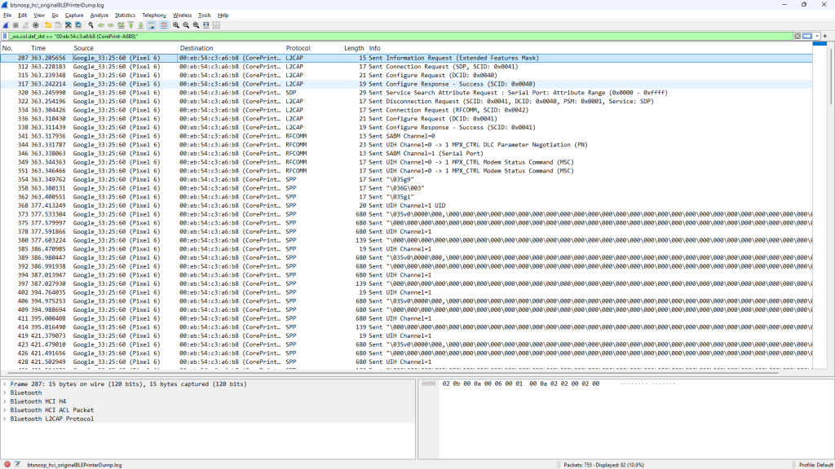
Task: Toggle auto-scroll during live capture
Action: click(x=152, y=25)
